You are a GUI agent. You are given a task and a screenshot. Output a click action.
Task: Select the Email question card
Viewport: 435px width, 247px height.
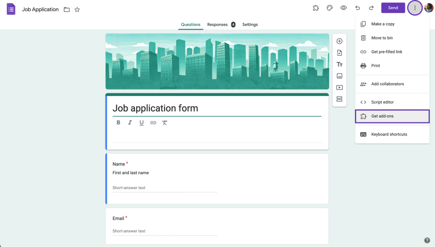click(217, 226)
